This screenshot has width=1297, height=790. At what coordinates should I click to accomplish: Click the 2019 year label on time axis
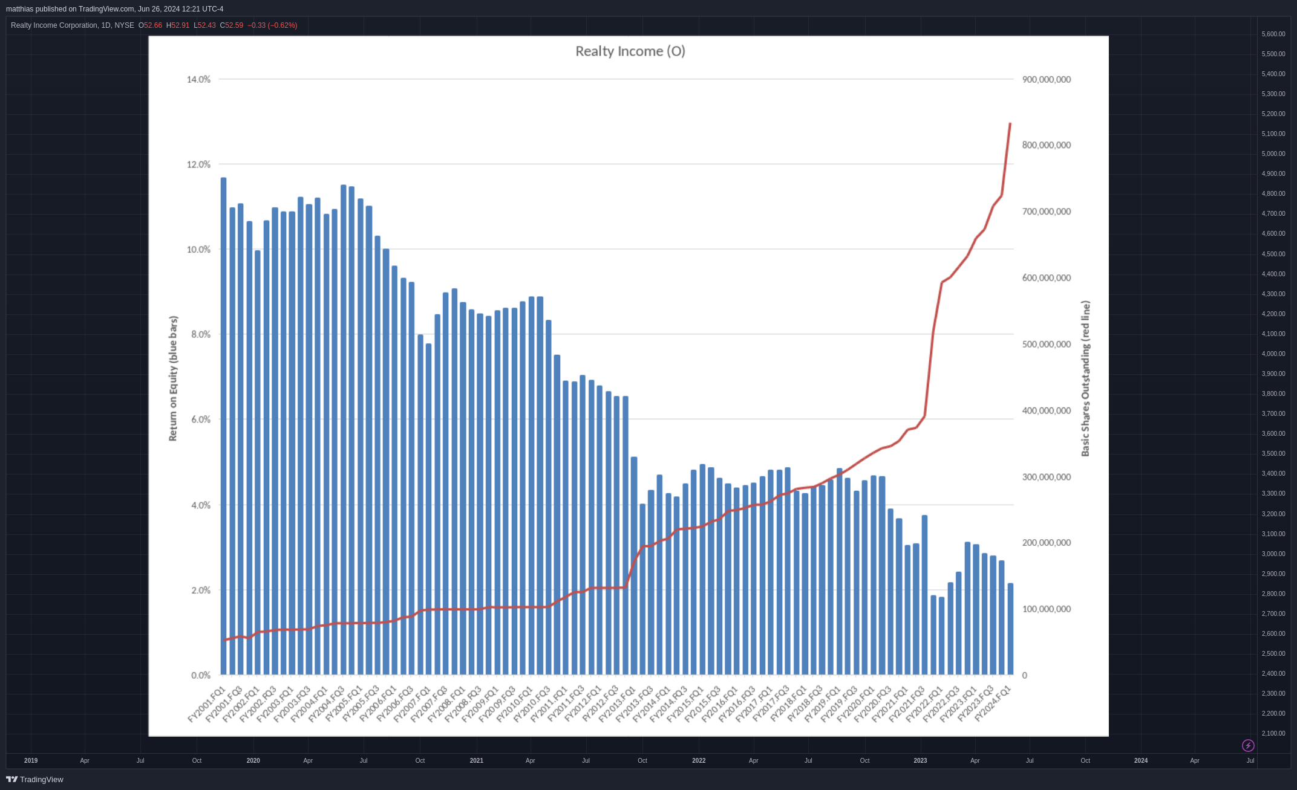31,760
